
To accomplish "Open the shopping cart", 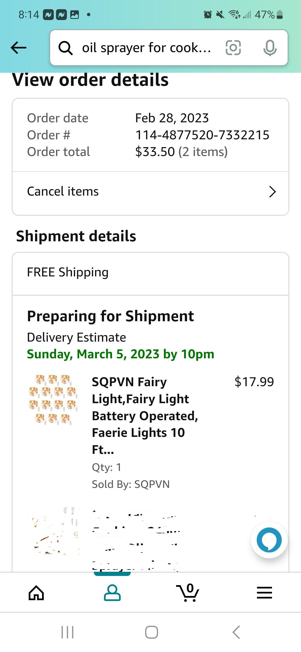I will click(188, 592).
